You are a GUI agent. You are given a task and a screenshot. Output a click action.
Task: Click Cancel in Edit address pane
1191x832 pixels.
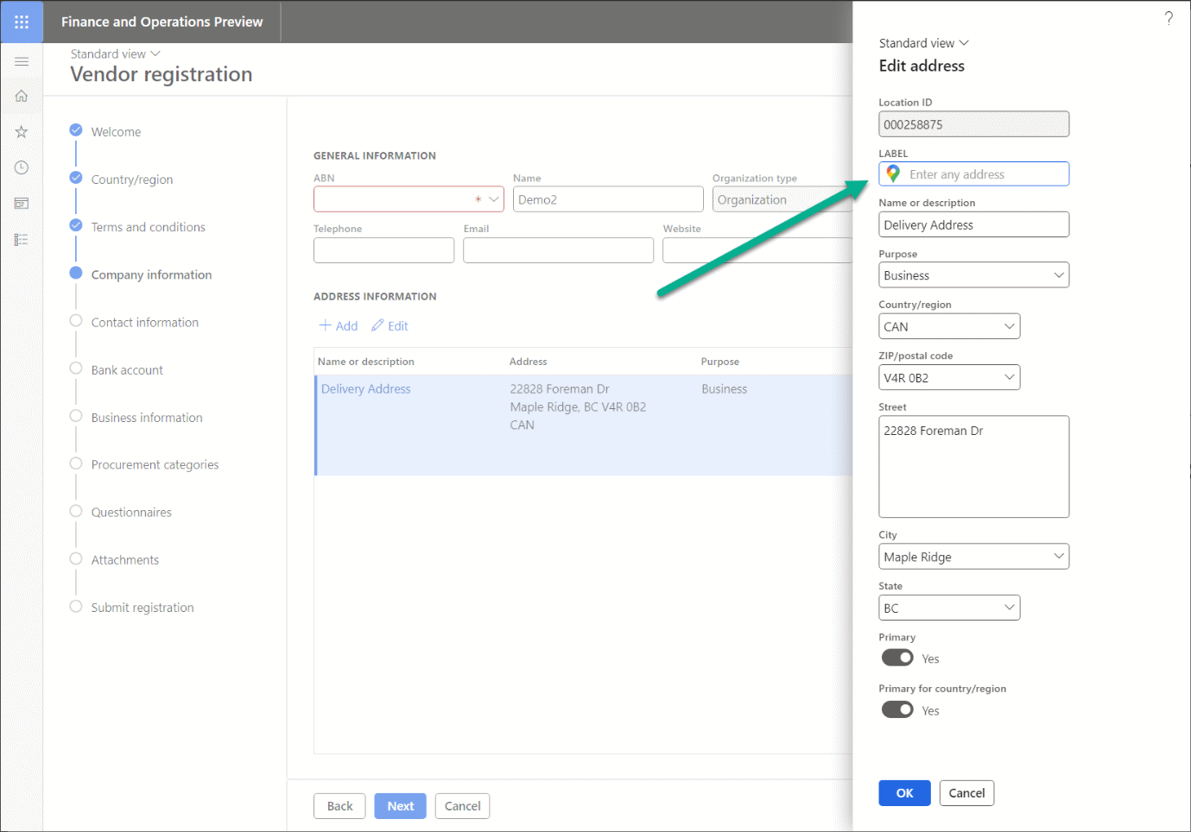[966, 793]
